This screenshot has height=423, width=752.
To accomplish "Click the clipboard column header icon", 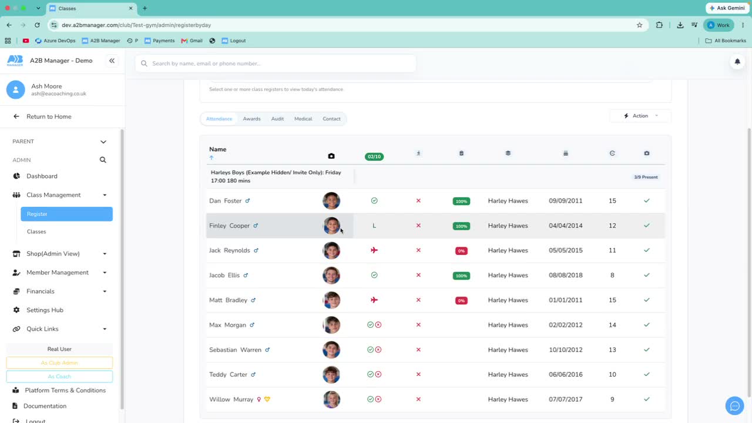I will coord(461,153).
